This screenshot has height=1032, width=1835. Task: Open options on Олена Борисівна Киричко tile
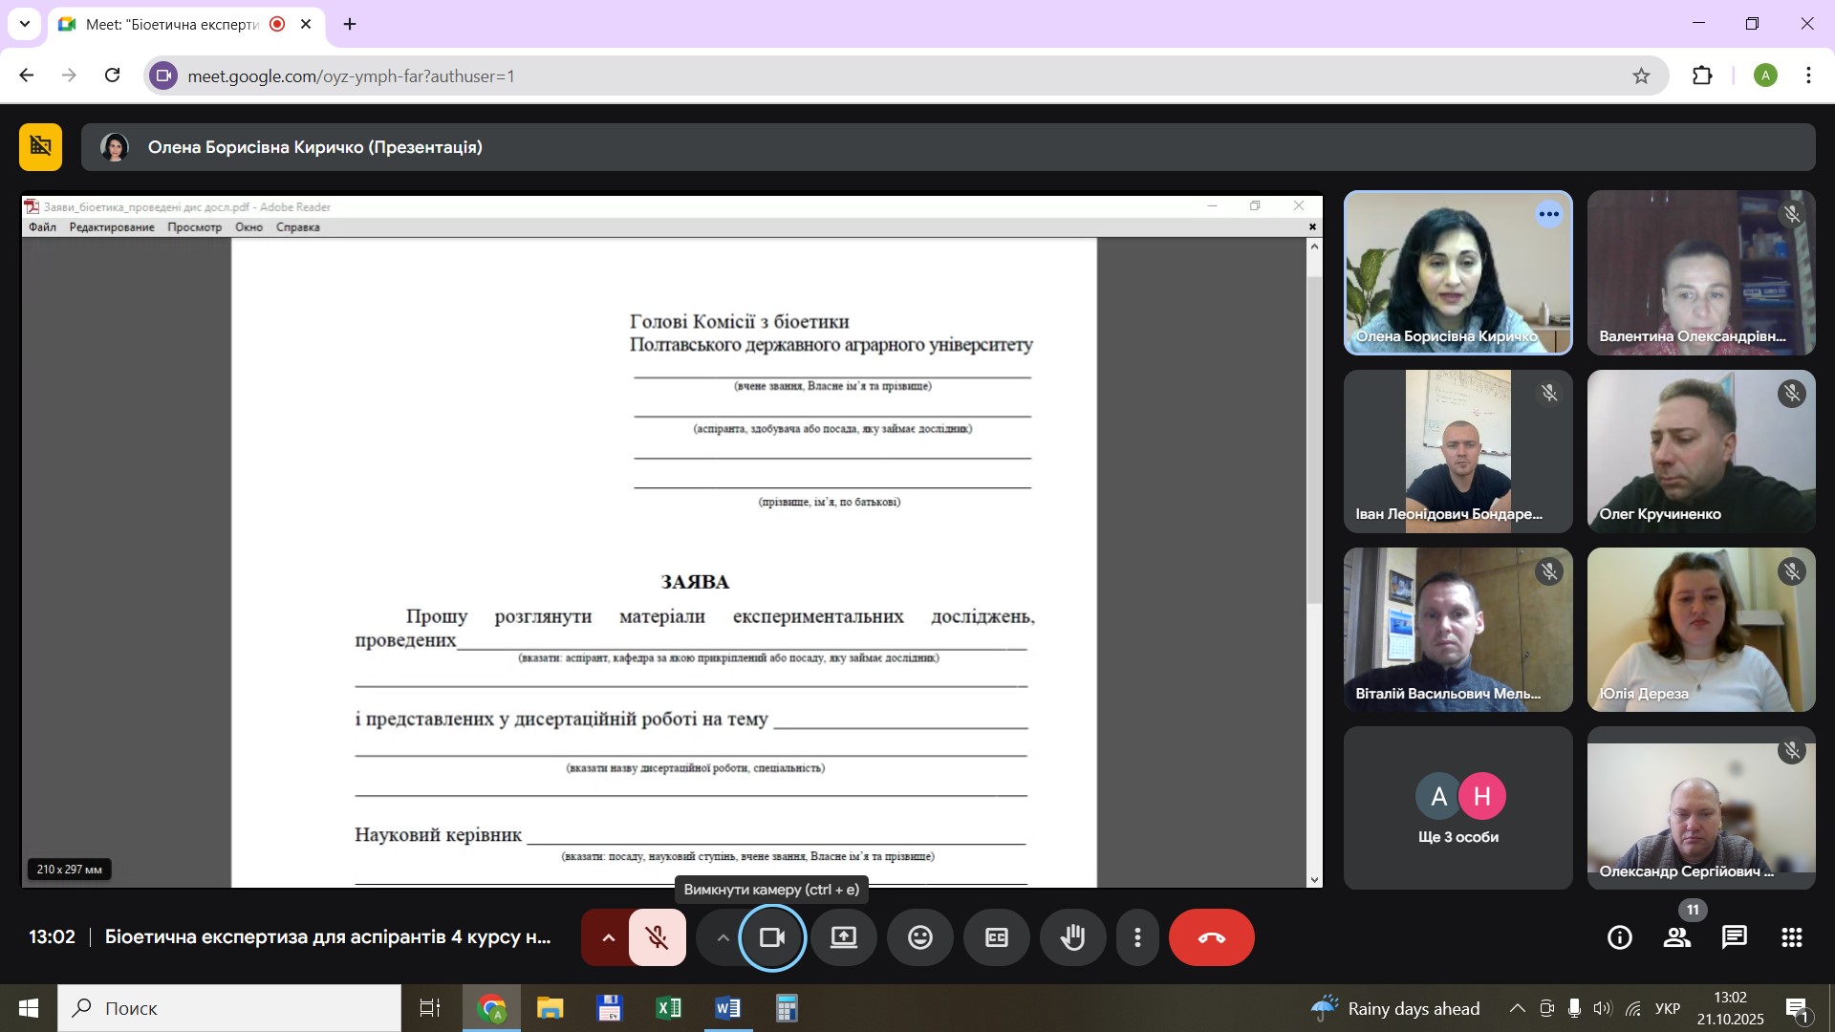pos(1548,214)
